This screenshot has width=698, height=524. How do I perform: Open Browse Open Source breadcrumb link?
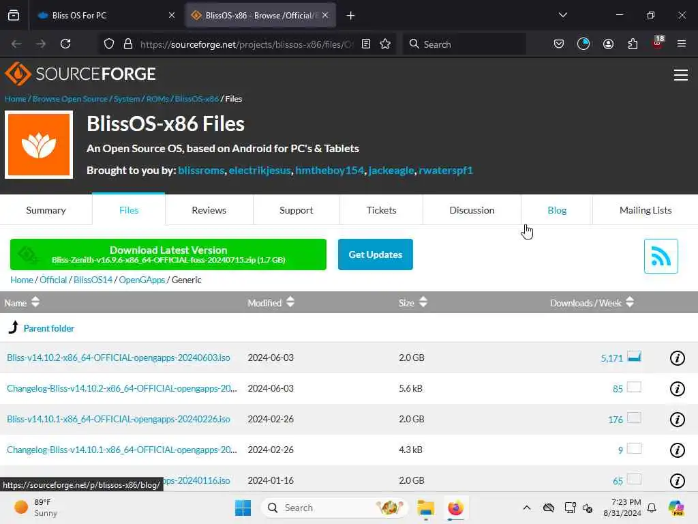(x=70, y=99)
